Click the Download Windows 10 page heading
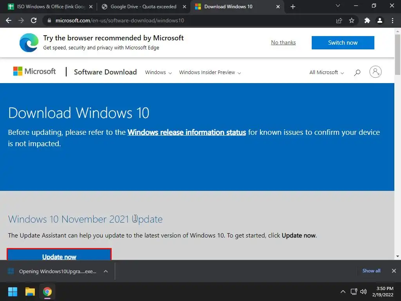 coord(78,113)
